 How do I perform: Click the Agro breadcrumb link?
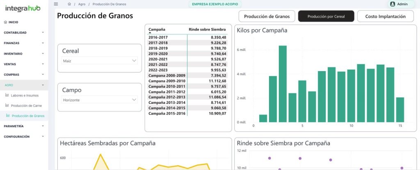(82, 4)
